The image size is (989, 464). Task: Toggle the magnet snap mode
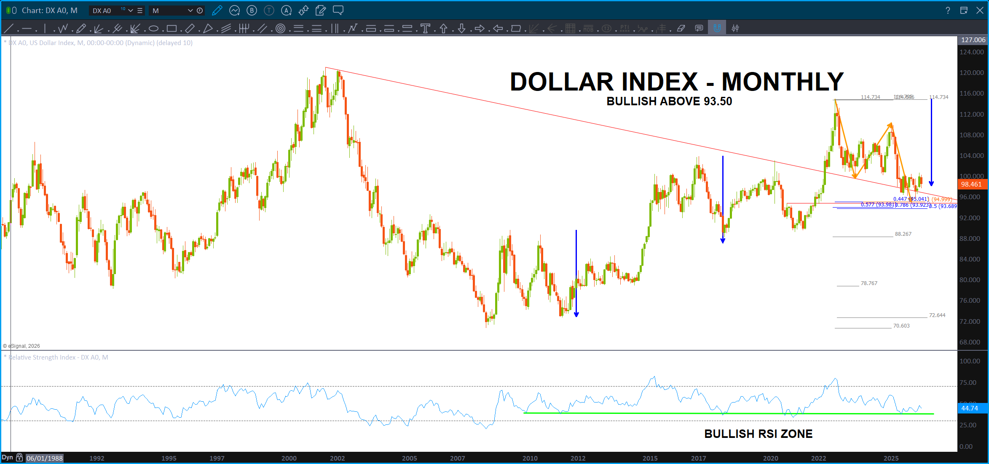[x=717, y=29]
